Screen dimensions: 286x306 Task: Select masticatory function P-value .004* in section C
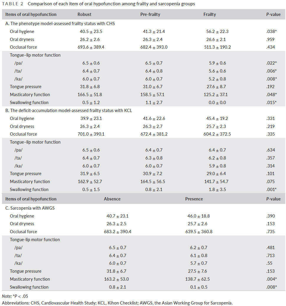tap(271, 279)
